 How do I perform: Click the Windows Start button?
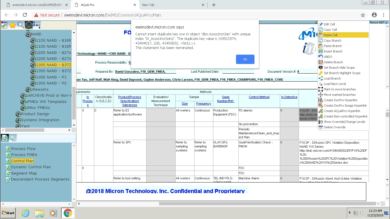click(8, 213)
